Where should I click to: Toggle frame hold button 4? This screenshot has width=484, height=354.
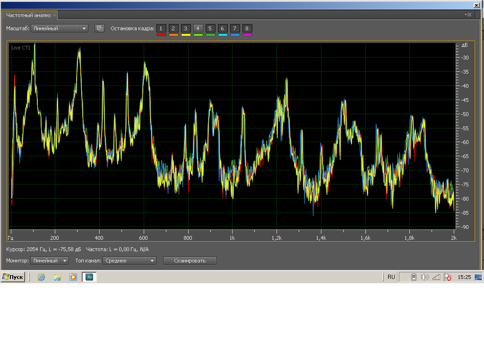(x=198, y=28)
